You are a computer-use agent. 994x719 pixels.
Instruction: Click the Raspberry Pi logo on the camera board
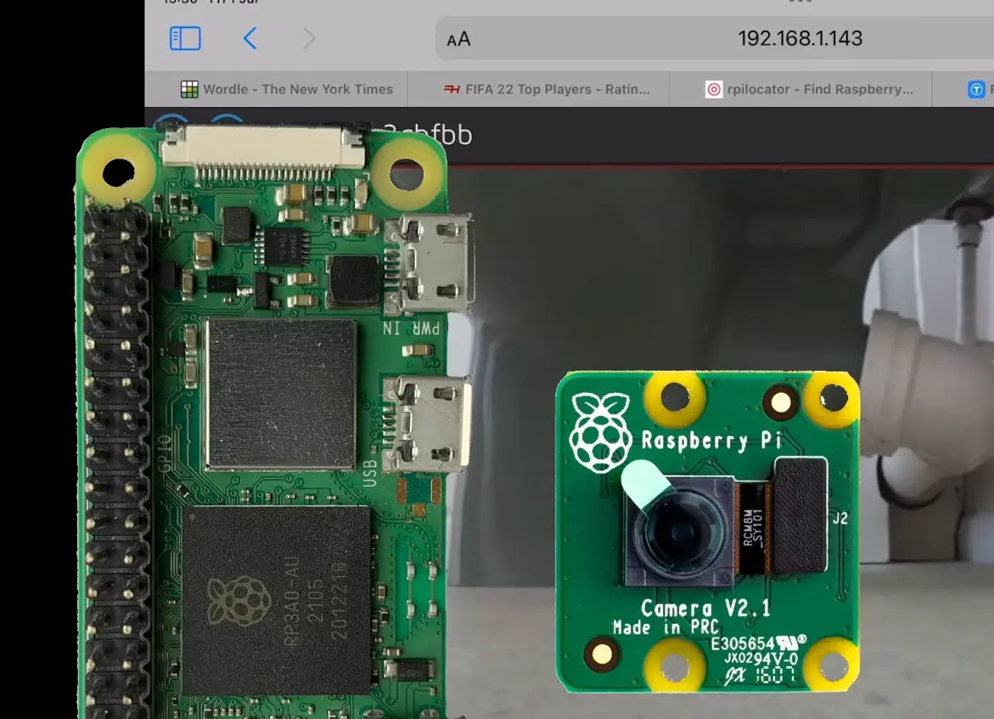click(x=599, y=421)
